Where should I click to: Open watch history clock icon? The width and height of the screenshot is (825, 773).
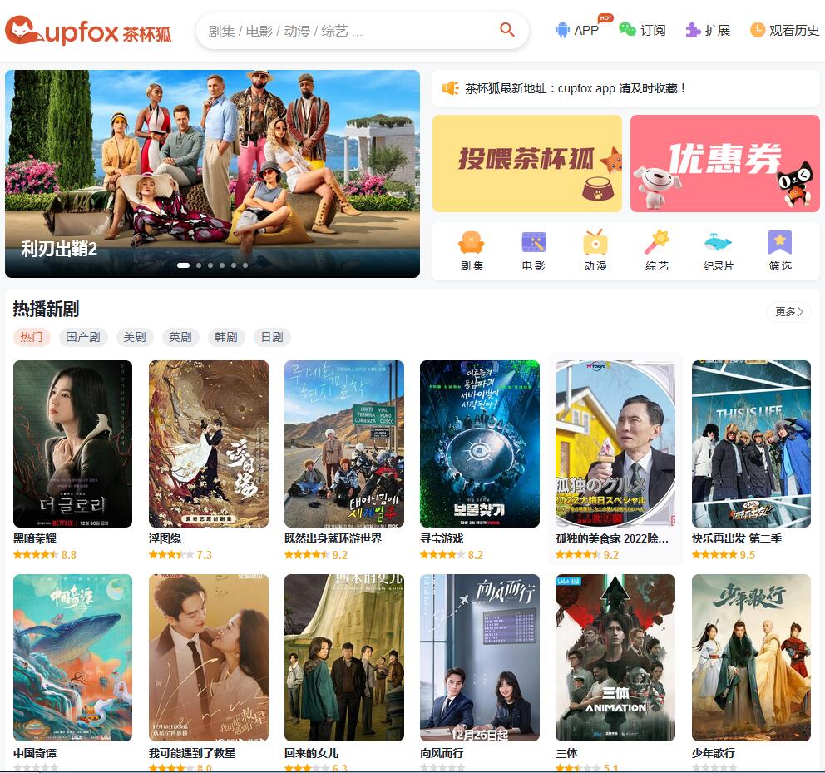pyautogui.click(x=758, y=30)
